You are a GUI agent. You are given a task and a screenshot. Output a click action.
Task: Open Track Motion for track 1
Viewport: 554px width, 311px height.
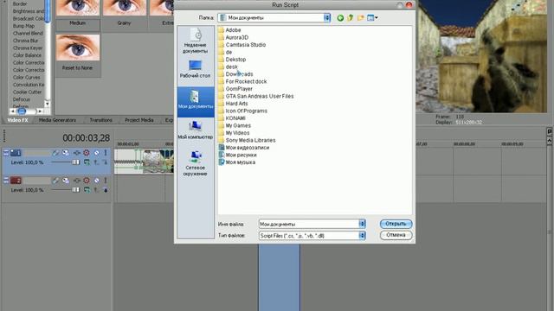pyautogui.click(x=66, y=153)
